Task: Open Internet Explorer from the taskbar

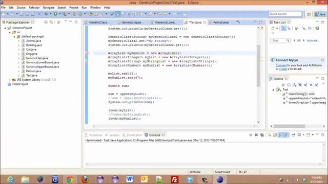Action: 10,179
